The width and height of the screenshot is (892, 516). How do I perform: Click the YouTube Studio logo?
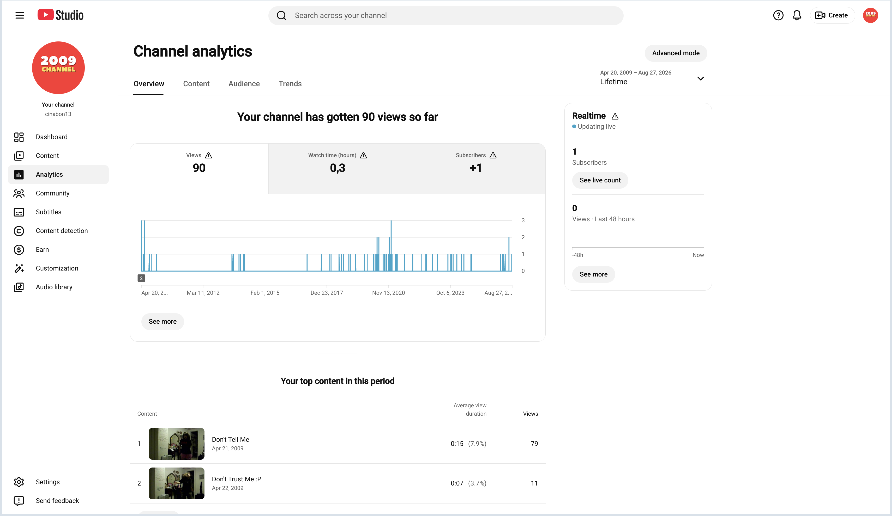tap(61, 15)
